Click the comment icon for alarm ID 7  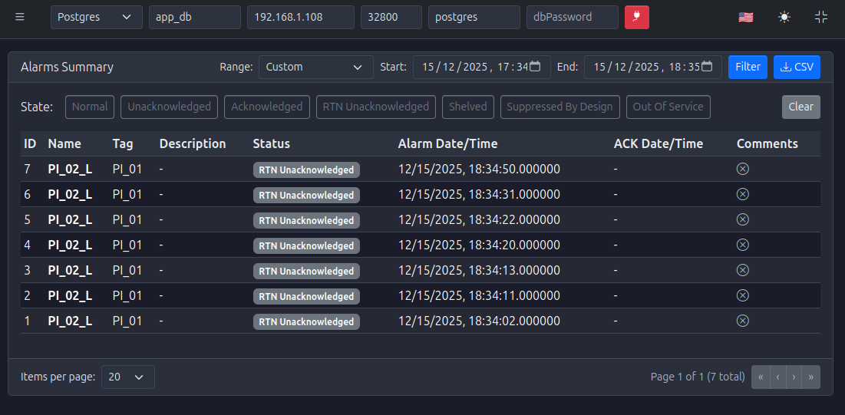click(x=743, y=169)
